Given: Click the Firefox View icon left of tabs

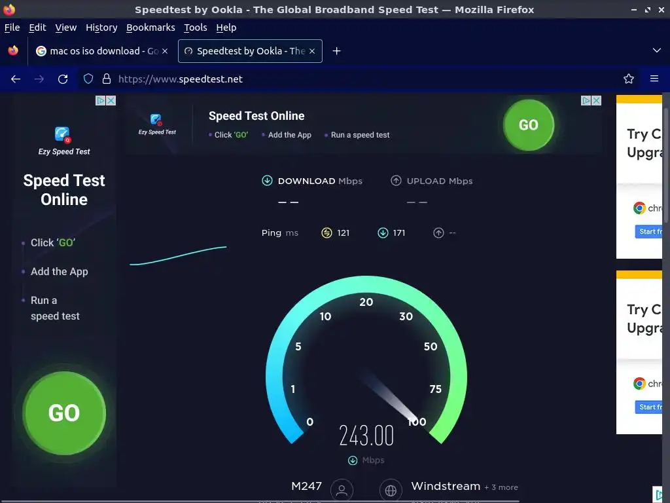Looking at the screenshot, I should (x=13, y=50).
